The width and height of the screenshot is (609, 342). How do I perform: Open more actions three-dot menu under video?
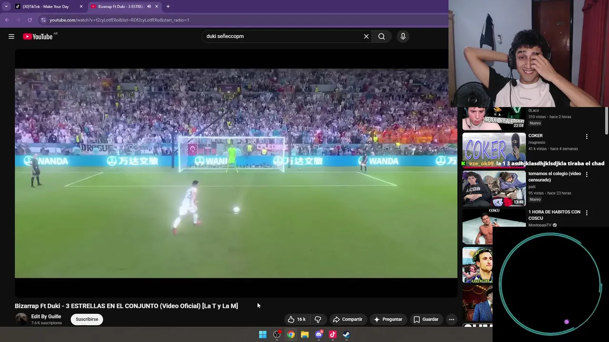click(452, 319)
